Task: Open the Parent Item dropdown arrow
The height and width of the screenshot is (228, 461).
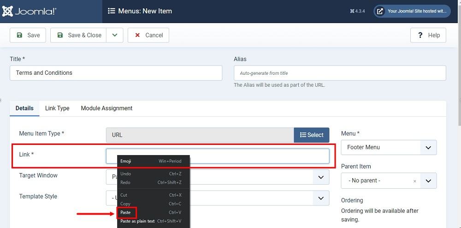Action: pos(428,180)
